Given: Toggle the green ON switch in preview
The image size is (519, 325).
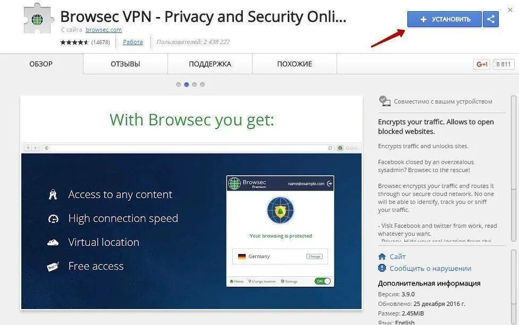Looking at the screenshot, I should tap(322, 281).
